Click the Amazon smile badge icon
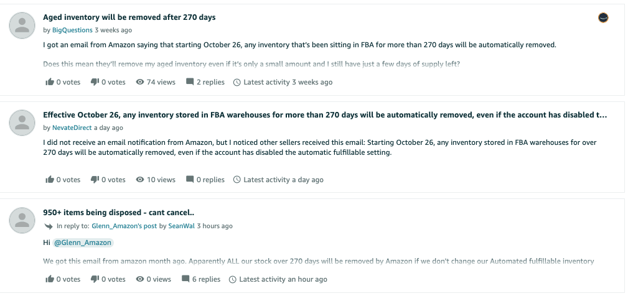The image size is (628, 296). tap(602, 18)
